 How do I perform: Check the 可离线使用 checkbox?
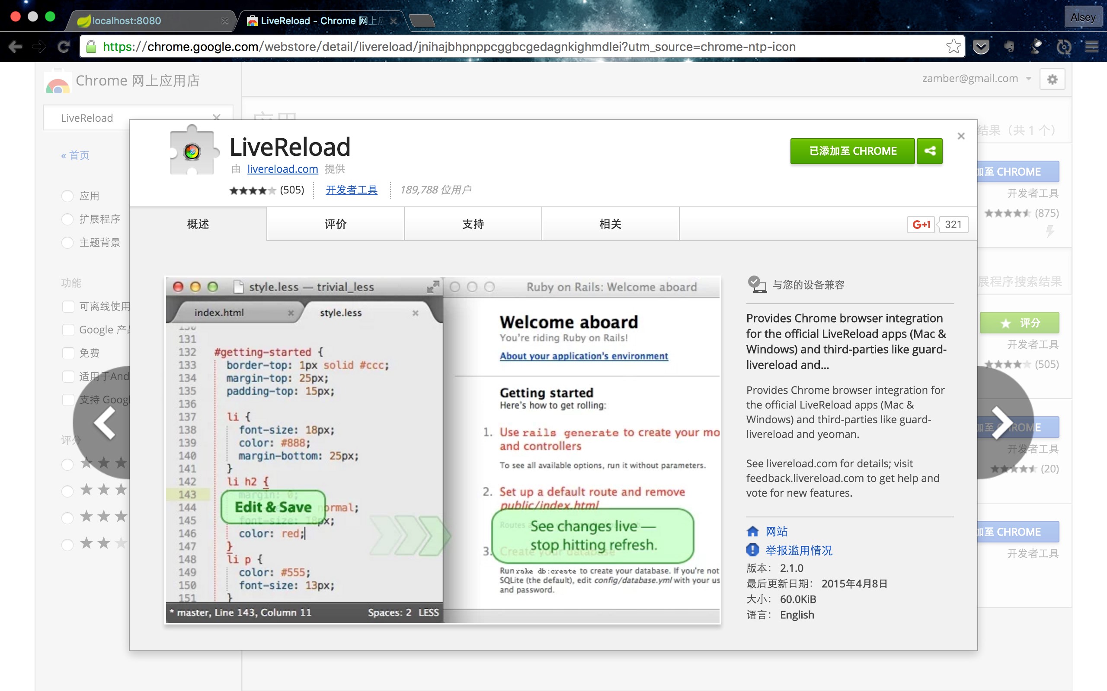coord(68,306)
